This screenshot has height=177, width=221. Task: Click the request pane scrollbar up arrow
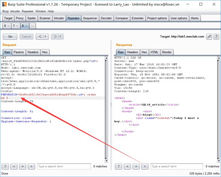106,58
